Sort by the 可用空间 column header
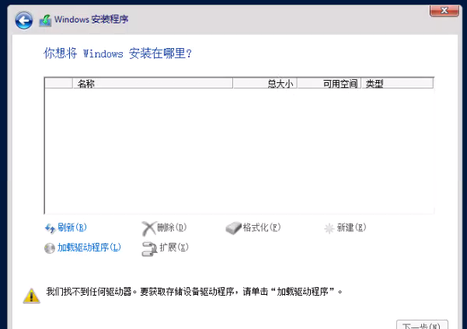This screenshot has width=467, height=329. pyautogui.click(x=329, y=83)
